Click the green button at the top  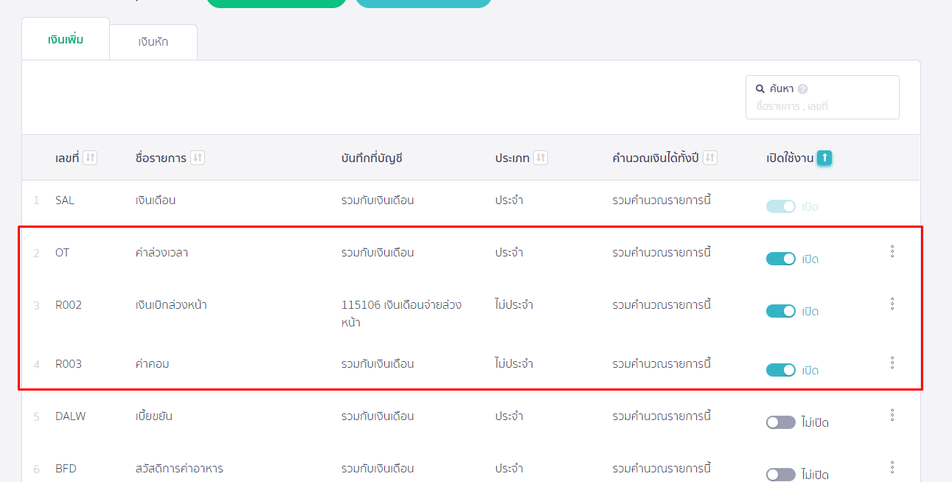(x=276, y=3)
